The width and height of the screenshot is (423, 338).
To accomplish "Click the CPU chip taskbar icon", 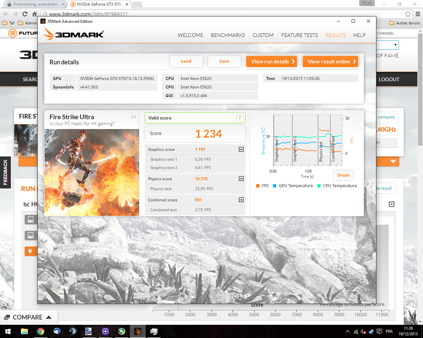I will point(105,331).
